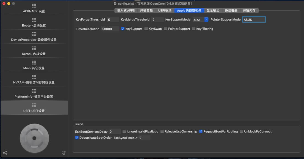Click the KeyForgetThreshold input field
Viewport: 304px width, 159px height.
click(113, 19)
